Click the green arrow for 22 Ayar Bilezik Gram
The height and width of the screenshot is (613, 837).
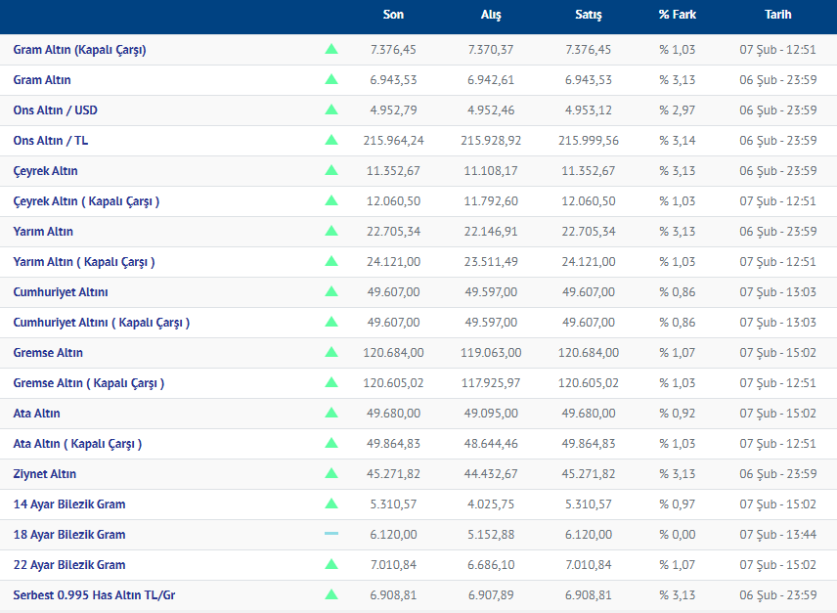point(331,564)
